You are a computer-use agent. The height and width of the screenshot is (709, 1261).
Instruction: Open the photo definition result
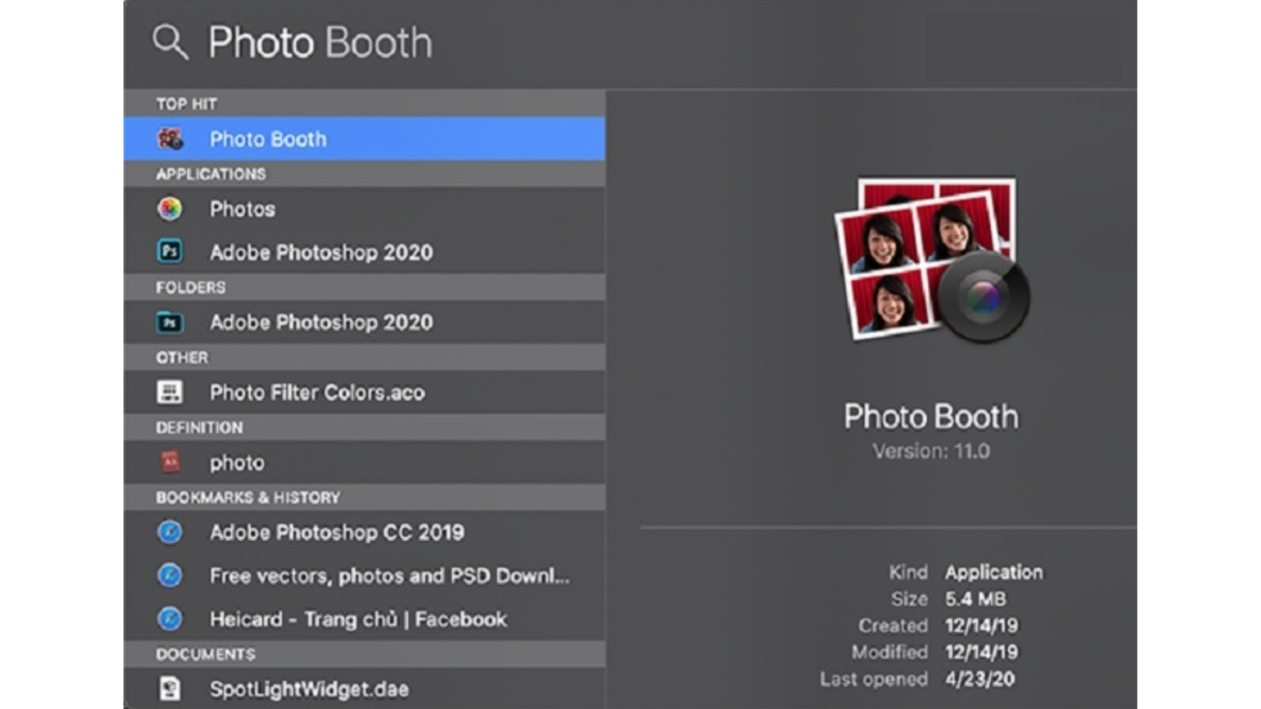tap(365, 463)
